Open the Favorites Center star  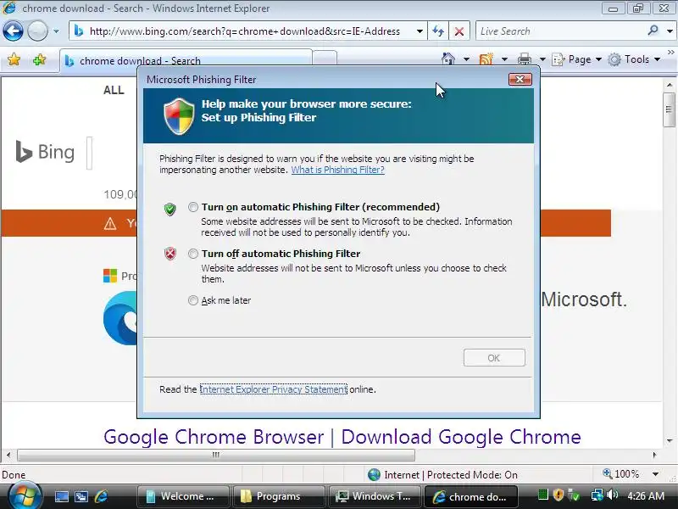(x=14, y=59)
